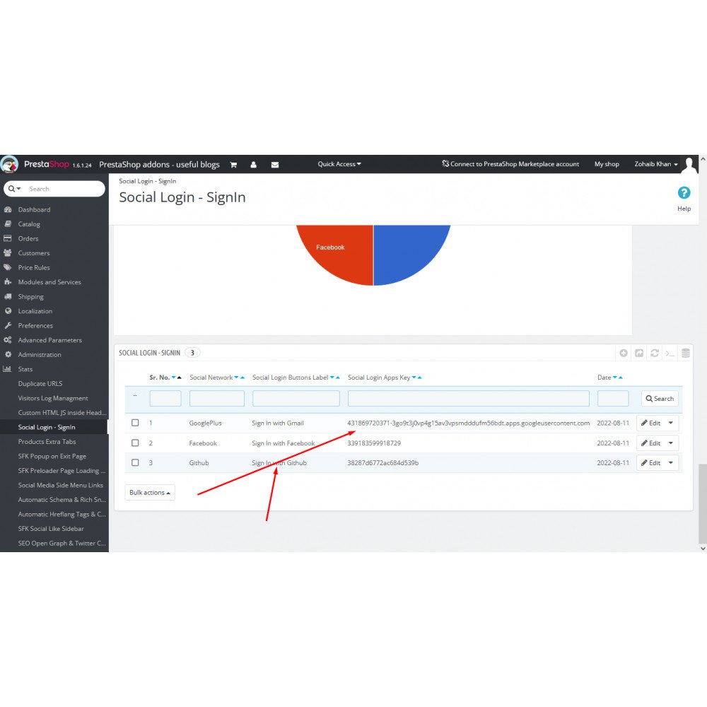Viewport: 707px width, 707px height.
Task: Focus the sidebar Search field
Action: point(63,189)
